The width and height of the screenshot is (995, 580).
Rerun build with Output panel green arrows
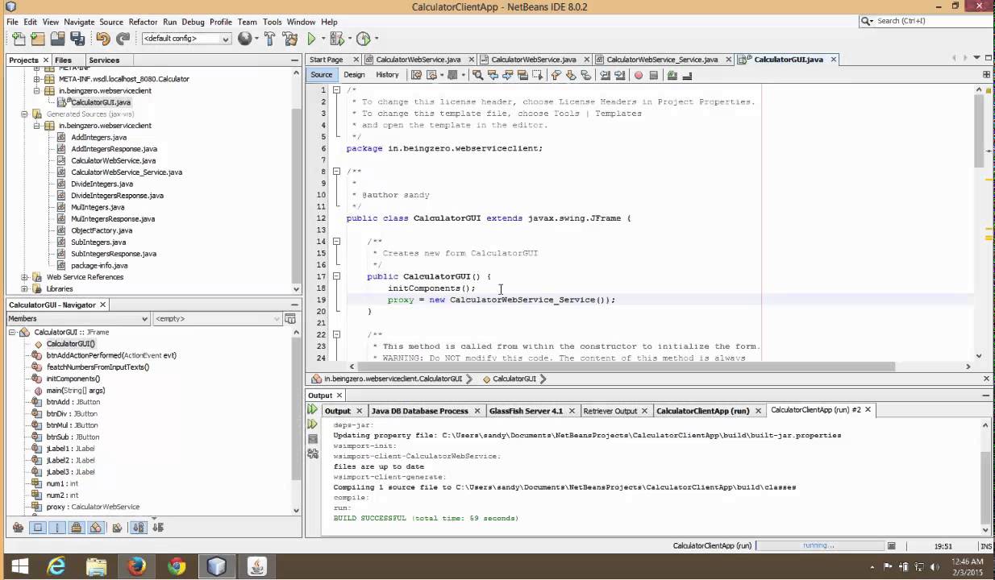tap(312, 410)
